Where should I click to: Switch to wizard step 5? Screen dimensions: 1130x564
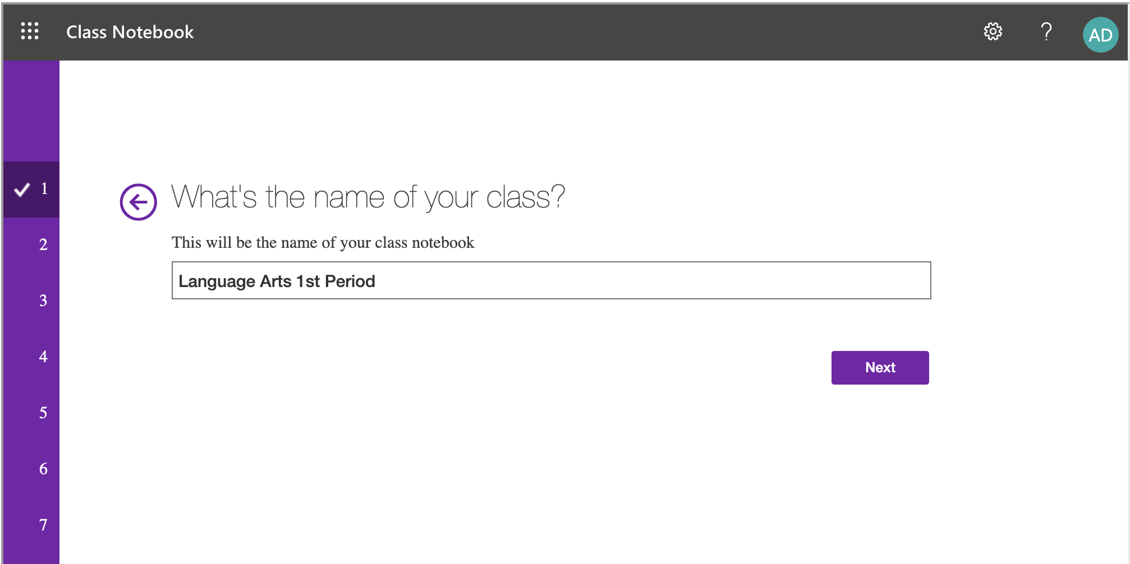(43, 413)
